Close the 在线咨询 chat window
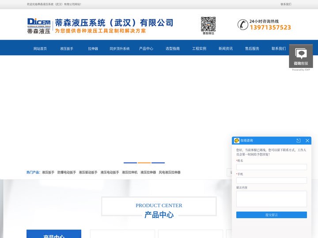Image resolution: width=318 pixels, height=238 pixels. point(307,141)
